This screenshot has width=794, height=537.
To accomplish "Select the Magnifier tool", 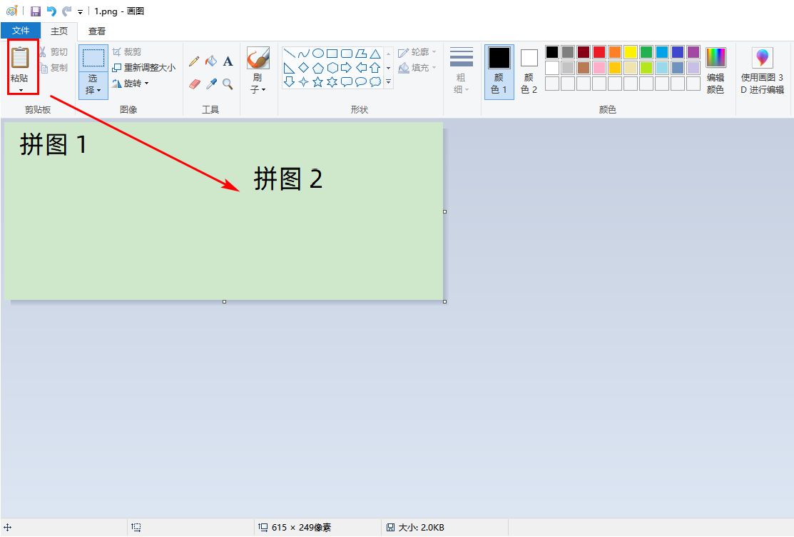I will point(228,84).
